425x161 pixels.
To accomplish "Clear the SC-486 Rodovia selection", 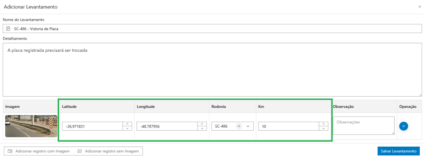I will point(239,126).
